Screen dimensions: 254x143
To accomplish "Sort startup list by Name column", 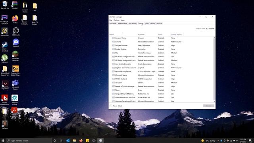I will tap(123, 35).
